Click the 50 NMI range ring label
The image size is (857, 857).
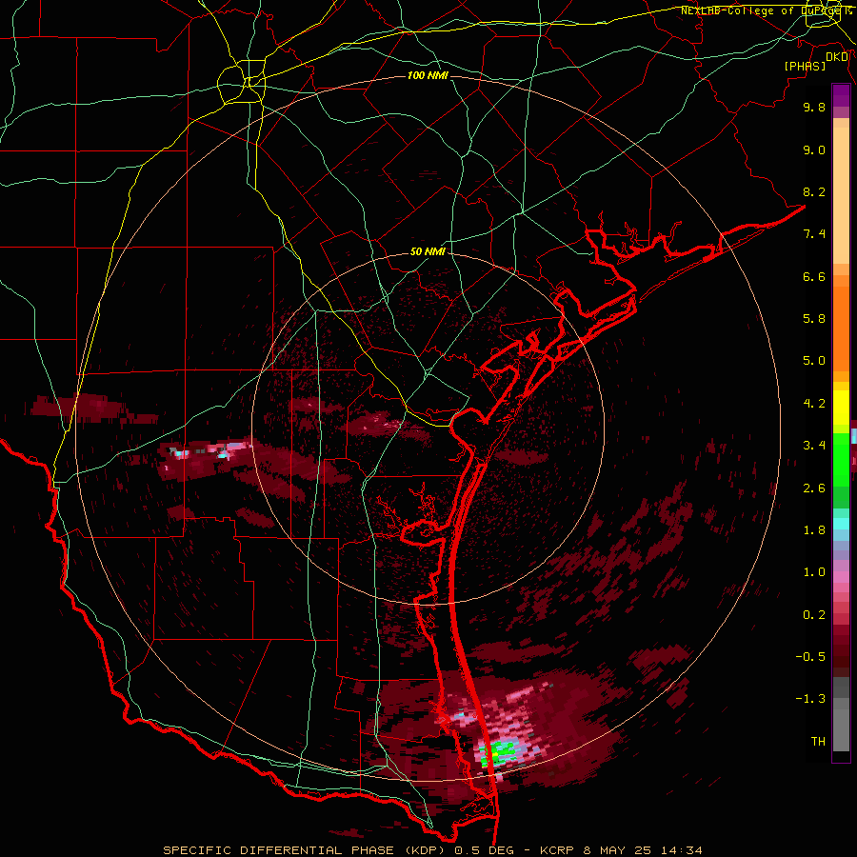(x=428, y=252)
